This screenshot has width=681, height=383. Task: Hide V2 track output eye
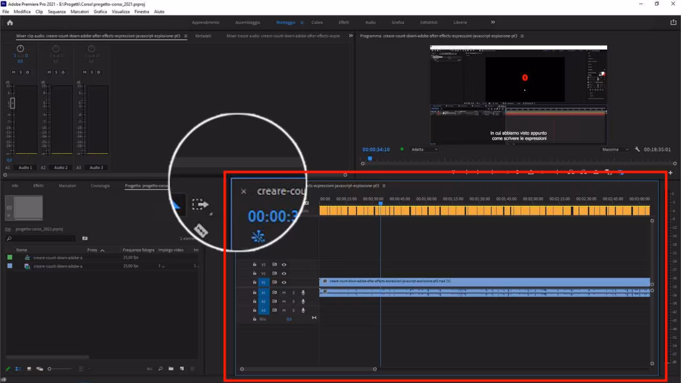[x=284, y=273]
